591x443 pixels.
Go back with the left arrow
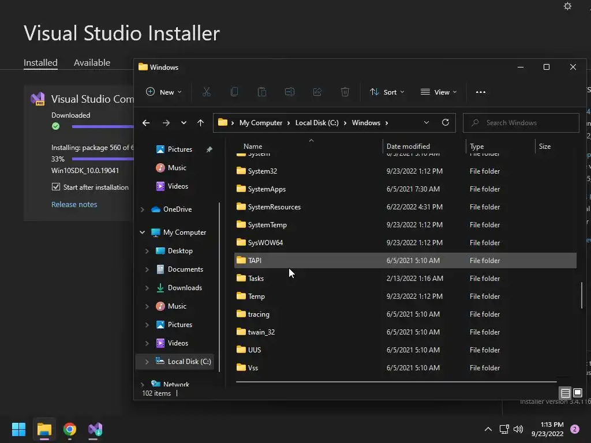pyautogui.click(x=146, y=123)
